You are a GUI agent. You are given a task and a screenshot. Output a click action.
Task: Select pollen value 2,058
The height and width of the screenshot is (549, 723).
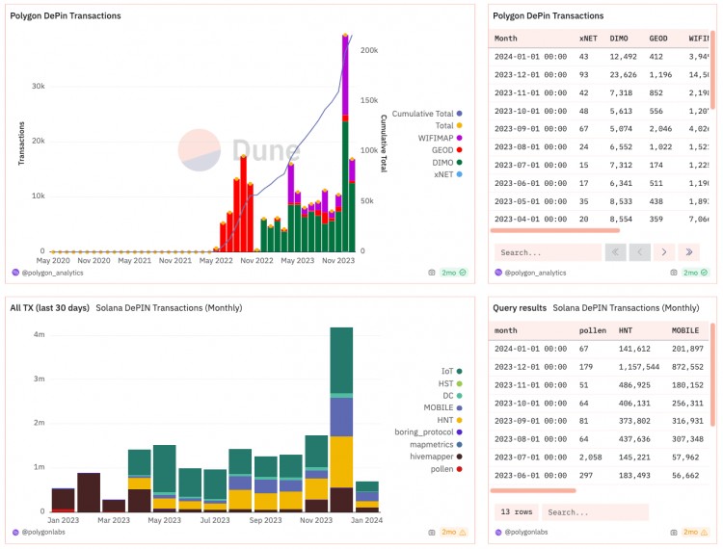(x=590, y=457)
